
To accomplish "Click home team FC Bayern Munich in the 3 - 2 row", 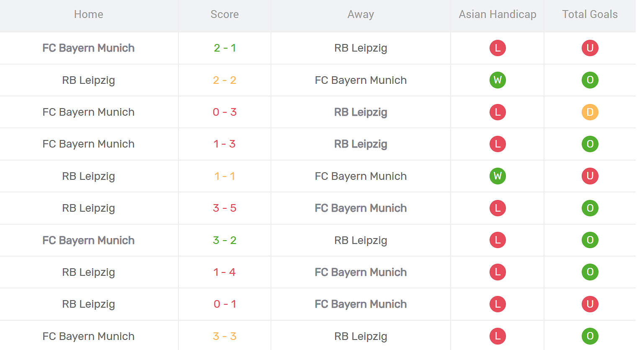I will [x=88, y=240].
